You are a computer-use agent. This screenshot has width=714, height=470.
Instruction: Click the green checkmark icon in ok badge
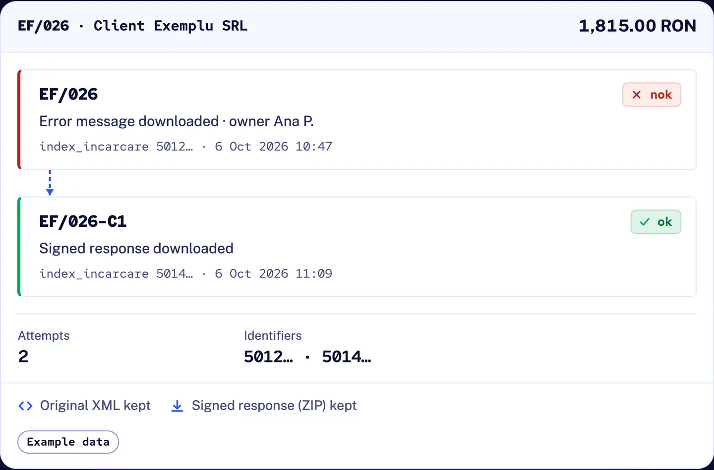tap(645, 222)
